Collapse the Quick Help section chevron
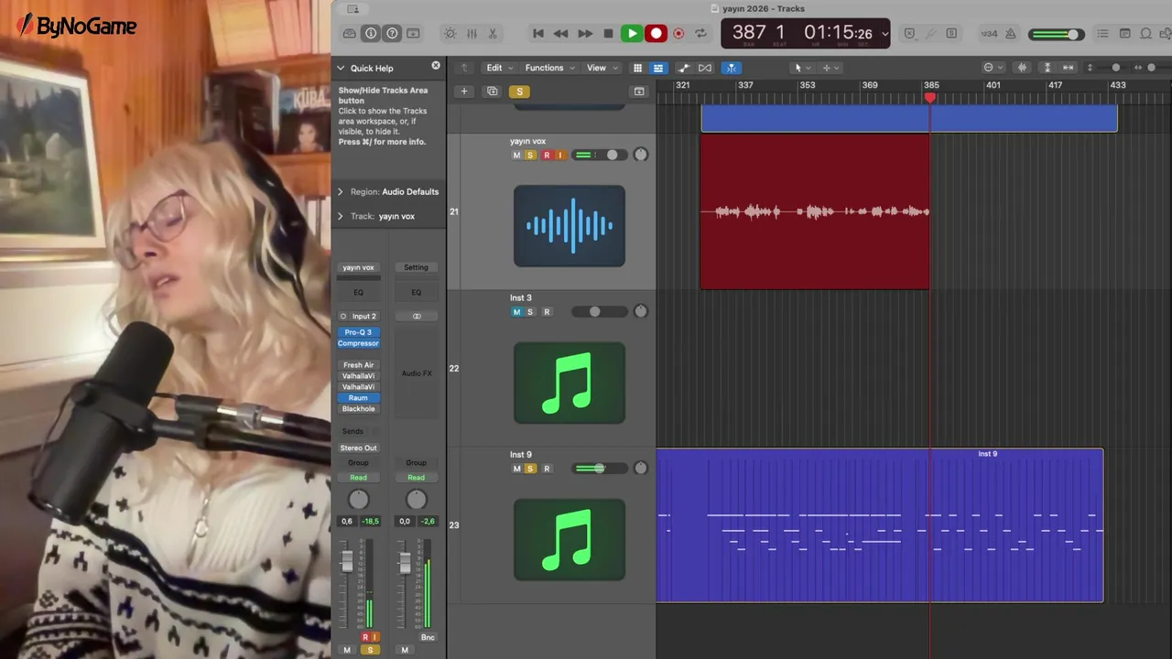Viewport: 1172px width, 659px height. coord(341,68)
